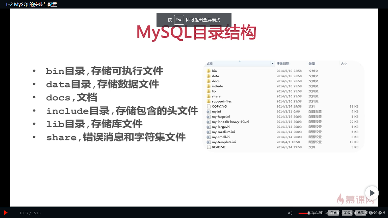
Task: Select the file name 'README'
Action: 219,147
